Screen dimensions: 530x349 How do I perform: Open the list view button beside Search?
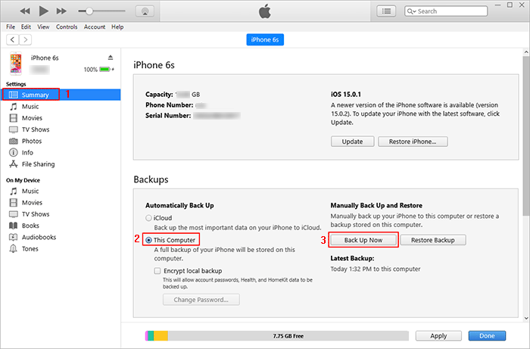tap(386, 11)
